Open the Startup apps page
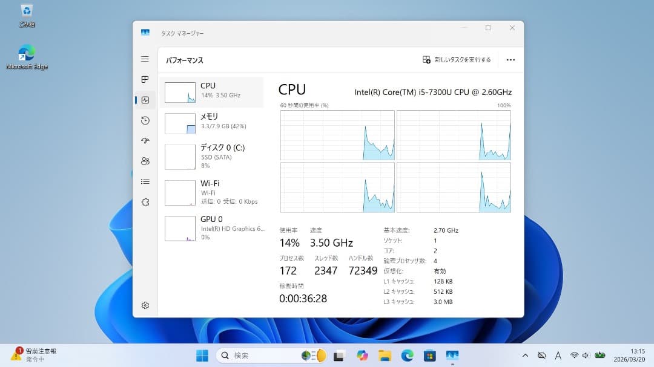 (x=144, y=141)
